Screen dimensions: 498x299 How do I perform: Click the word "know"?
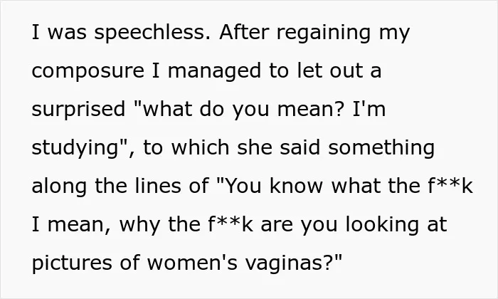[x=296, y=187]
